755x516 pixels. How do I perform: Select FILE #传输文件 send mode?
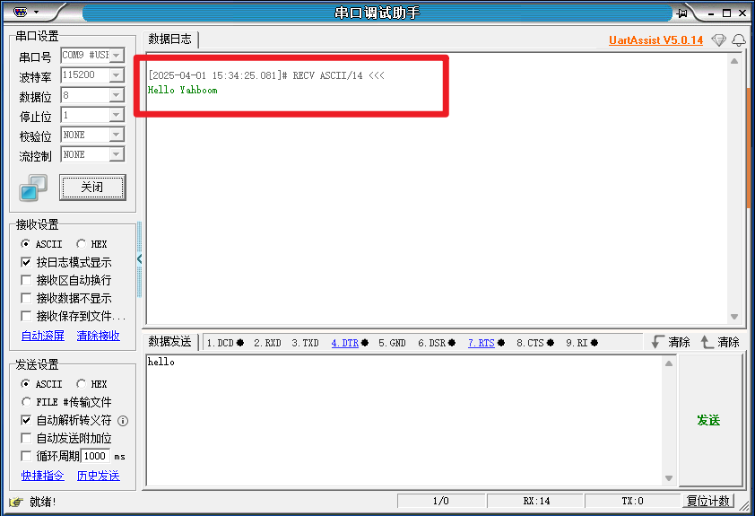26,402
